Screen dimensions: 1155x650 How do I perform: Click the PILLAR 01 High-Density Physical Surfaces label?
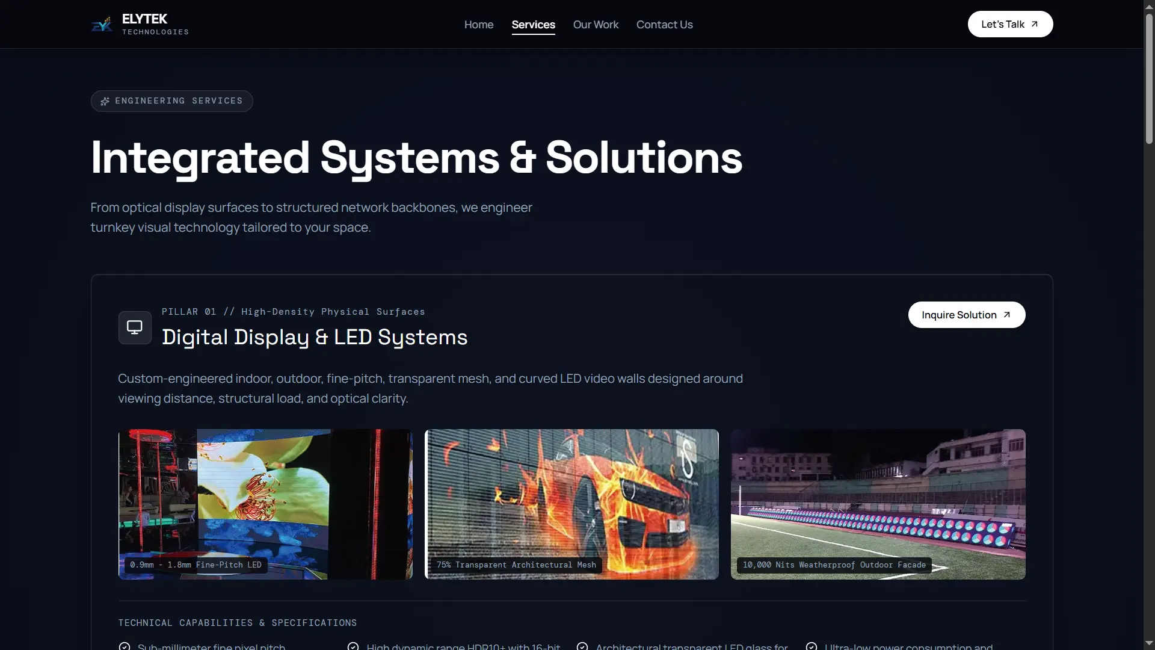(294, 312)
